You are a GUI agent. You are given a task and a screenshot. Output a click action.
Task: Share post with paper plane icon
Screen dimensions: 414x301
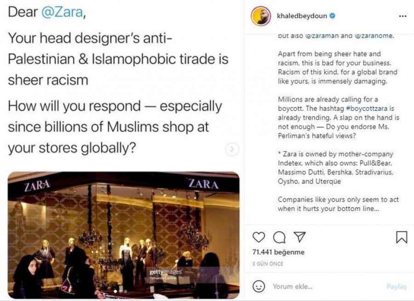click(299, 237)
